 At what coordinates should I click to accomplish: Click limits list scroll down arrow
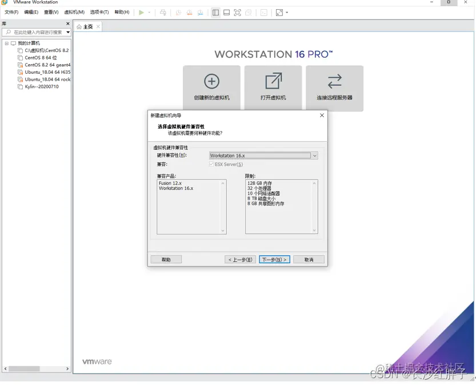(x=314, y=231)
